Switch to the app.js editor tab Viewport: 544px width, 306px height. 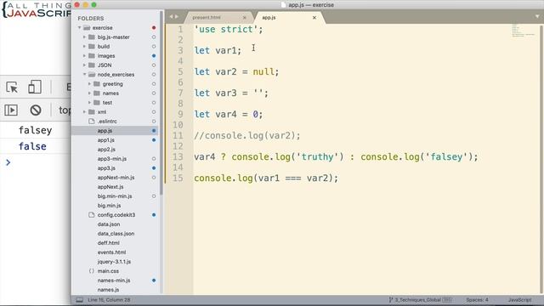click(x=290, y=17)
